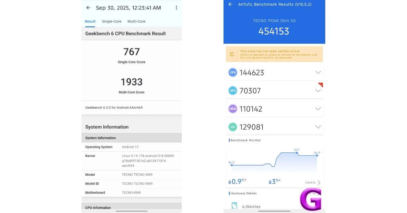The height and width of the screenshot is (213, 407).
Task: Tap the battery drop icon beside 3%
Action: click(x=270, y=182)
